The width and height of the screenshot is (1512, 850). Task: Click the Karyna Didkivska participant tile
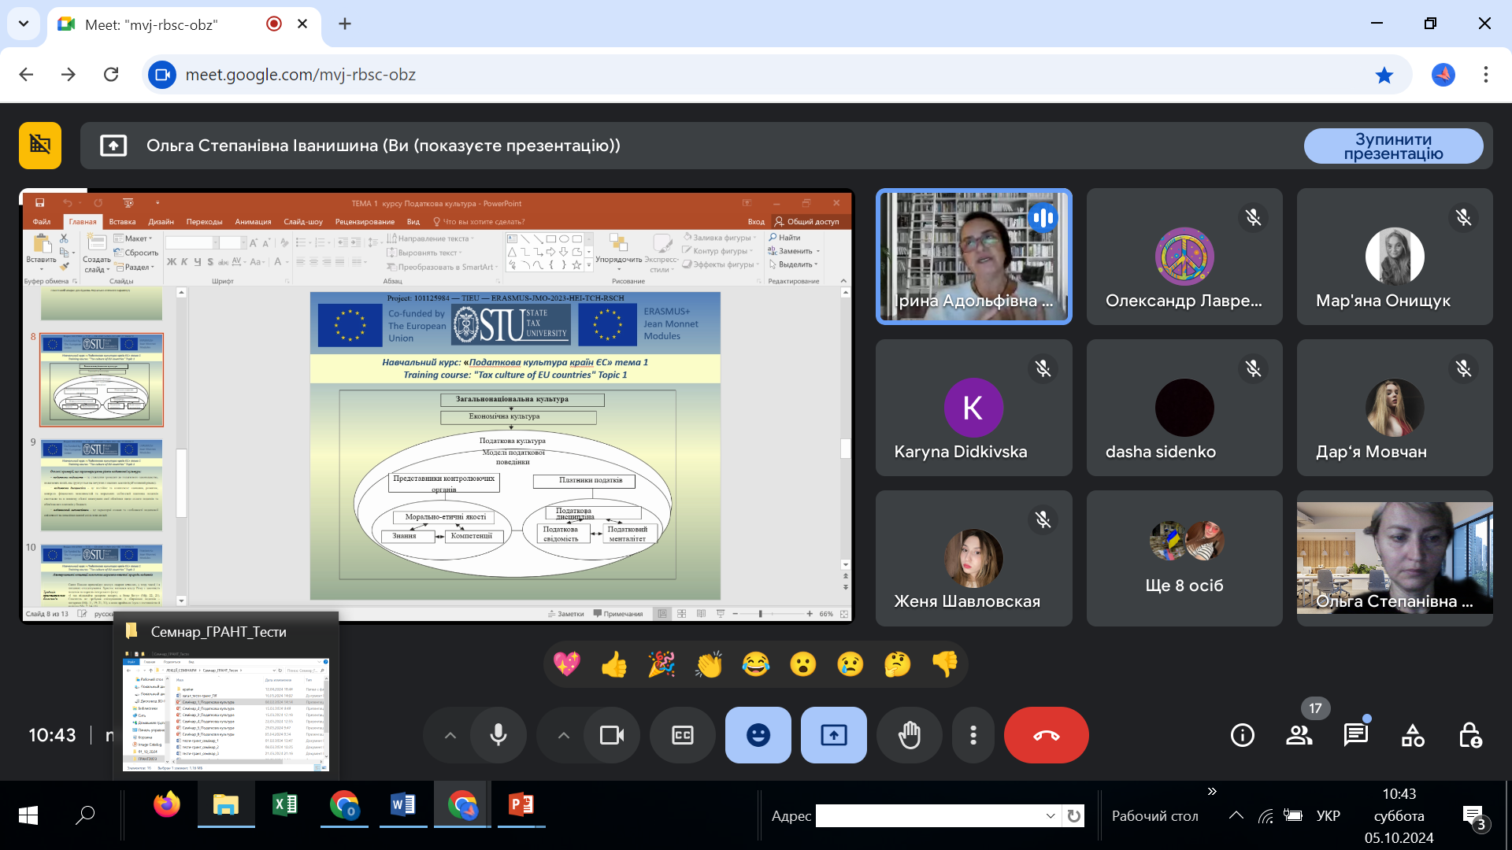click(974, 408)
